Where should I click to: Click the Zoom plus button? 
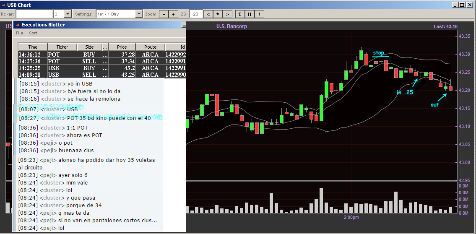[x=173, y=14]
